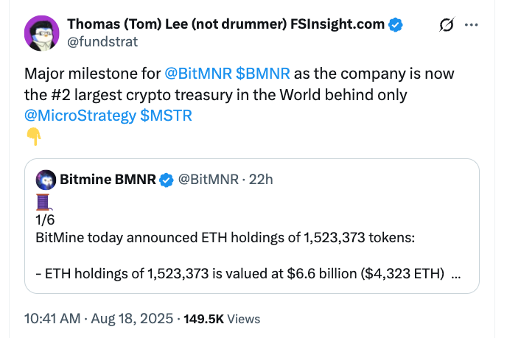Visit the @MicroStrategy mention link
This screenshot has height=338, width=507.
tap(80, 116)
